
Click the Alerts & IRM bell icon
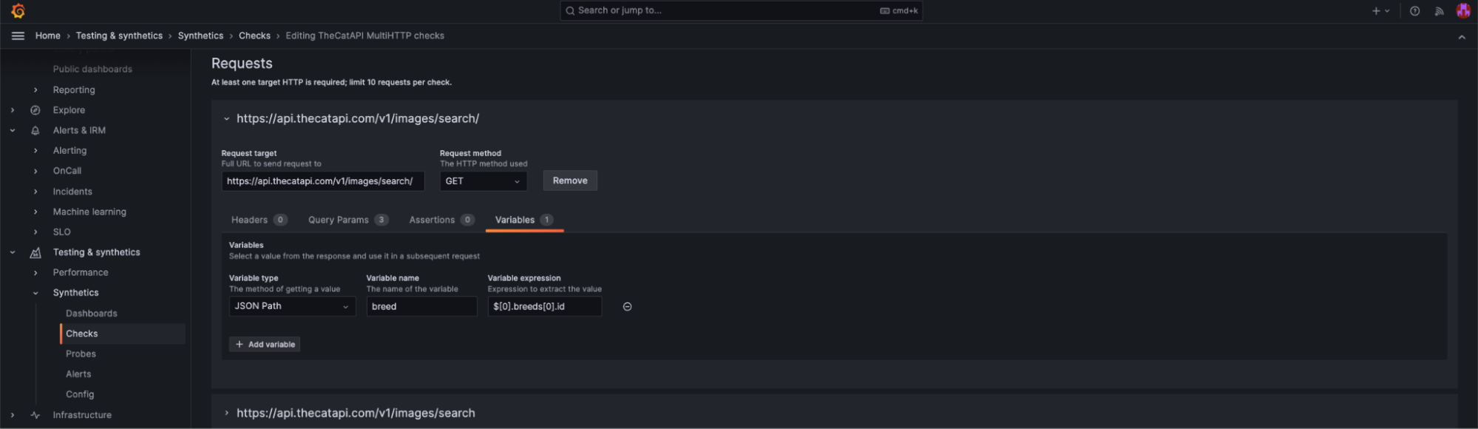click(35, 130)
